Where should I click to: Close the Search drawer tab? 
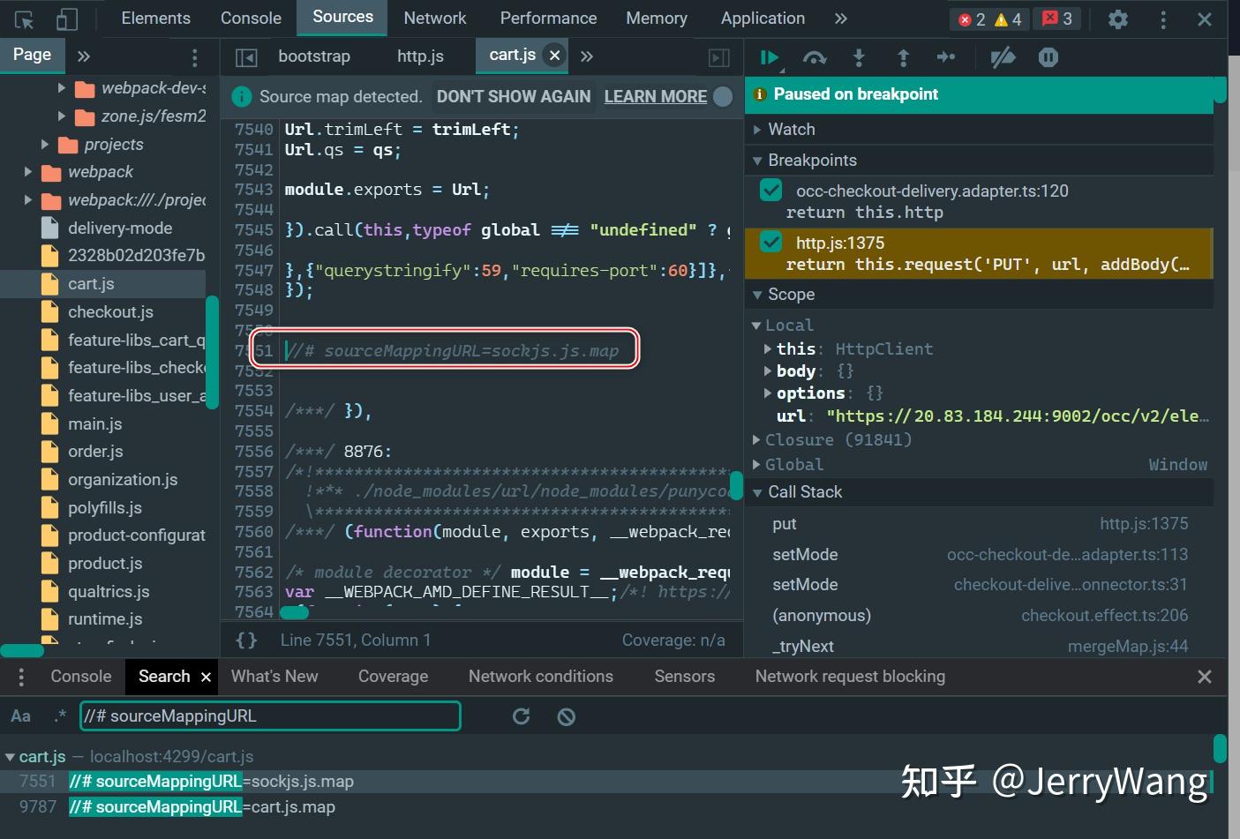tap(206, 677)
